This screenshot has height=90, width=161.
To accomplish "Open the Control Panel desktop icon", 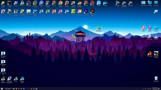I will pos(143,3).
